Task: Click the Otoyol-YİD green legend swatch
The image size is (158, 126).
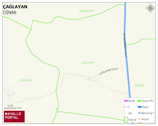Action: click(x=140, y=101)
